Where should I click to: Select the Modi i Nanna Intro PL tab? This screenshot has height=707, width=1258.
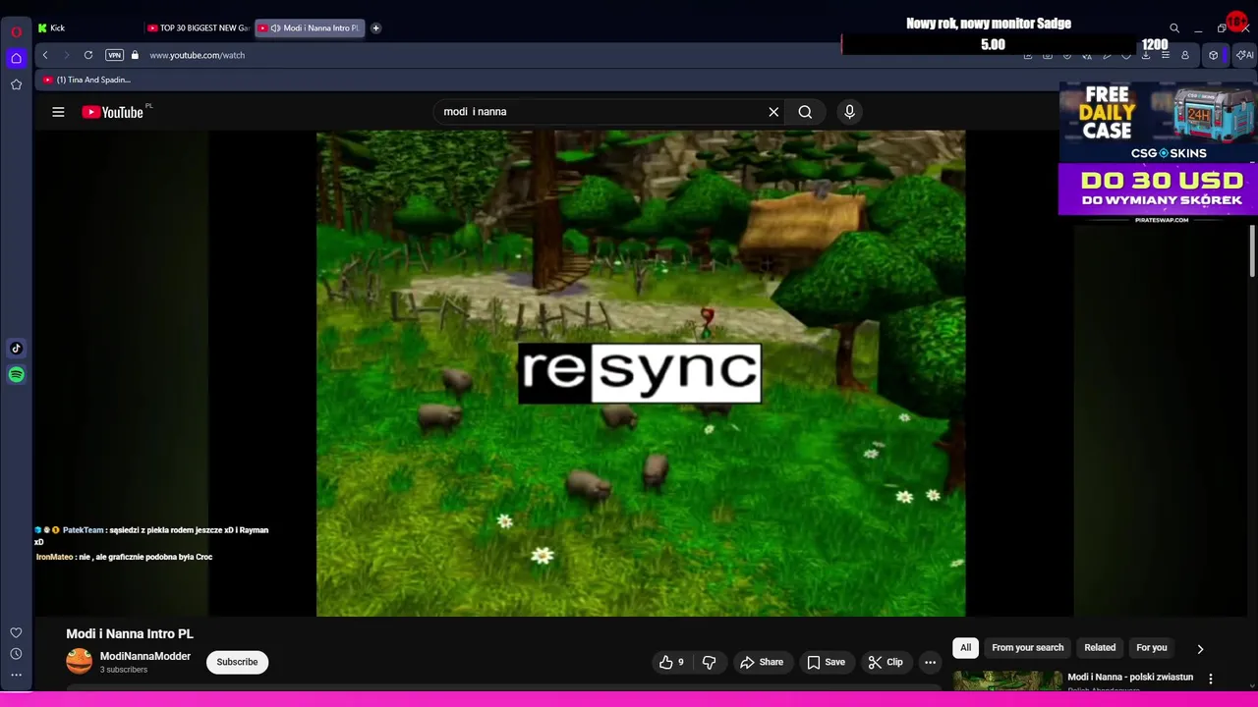tap(310, 27)
